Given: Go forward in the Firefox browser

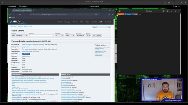Looking at the screenshot, I should 14,14.
